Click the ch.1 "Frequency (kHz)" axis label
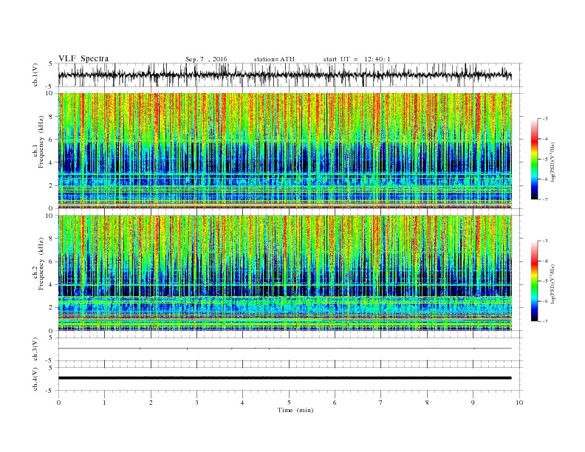 [x=41, y=142]
